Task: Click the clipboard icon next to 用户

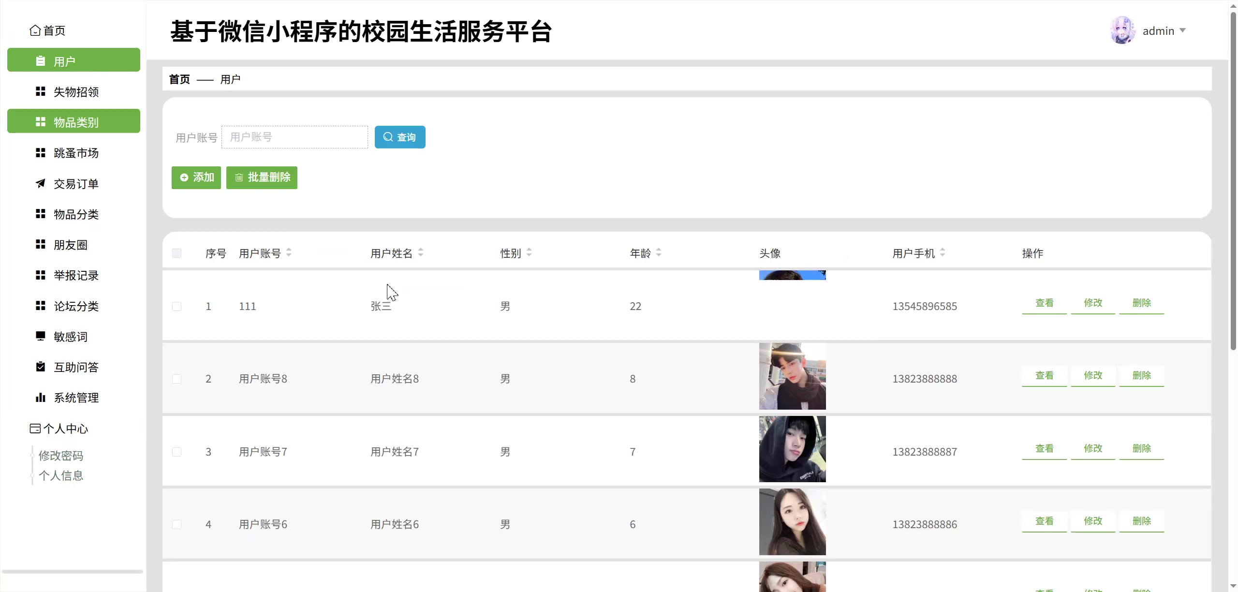Action: click(x=41, y=61)
